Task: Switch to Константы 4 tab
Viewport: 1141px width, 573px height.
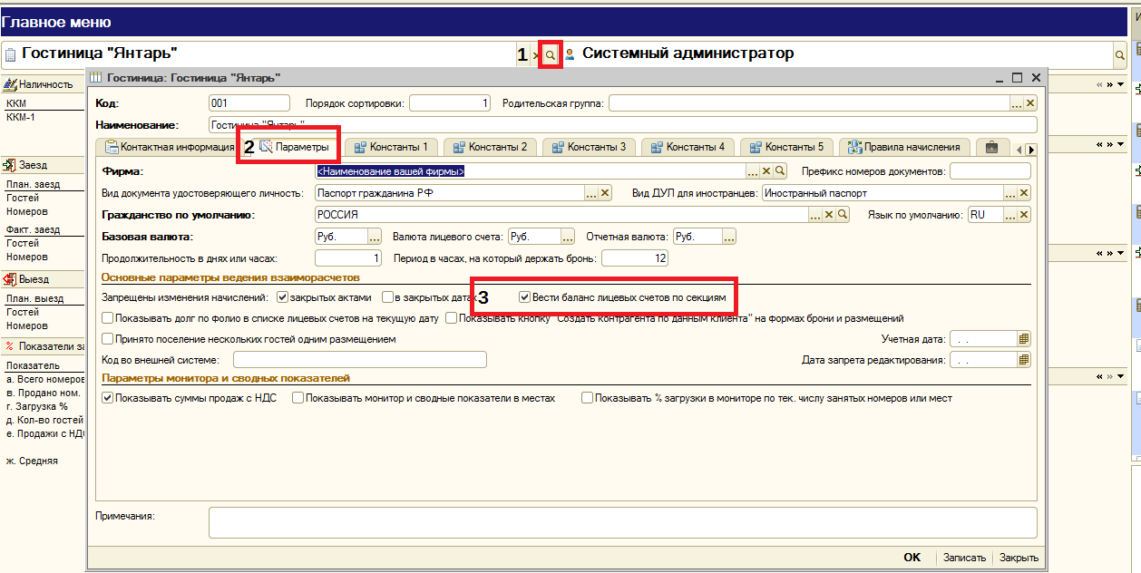Action: click(x=687, y=146)
